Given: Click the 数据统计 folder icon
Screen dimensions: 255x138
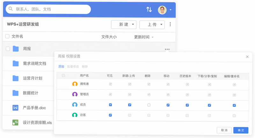Looking at the screenshot, I should click(16, 93).
